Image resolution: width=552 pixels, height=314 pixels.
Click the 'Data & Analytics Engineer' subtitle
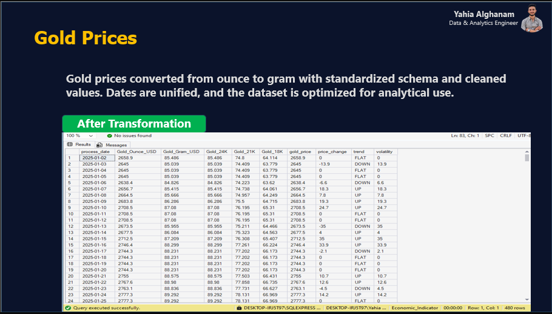[483, 23]
